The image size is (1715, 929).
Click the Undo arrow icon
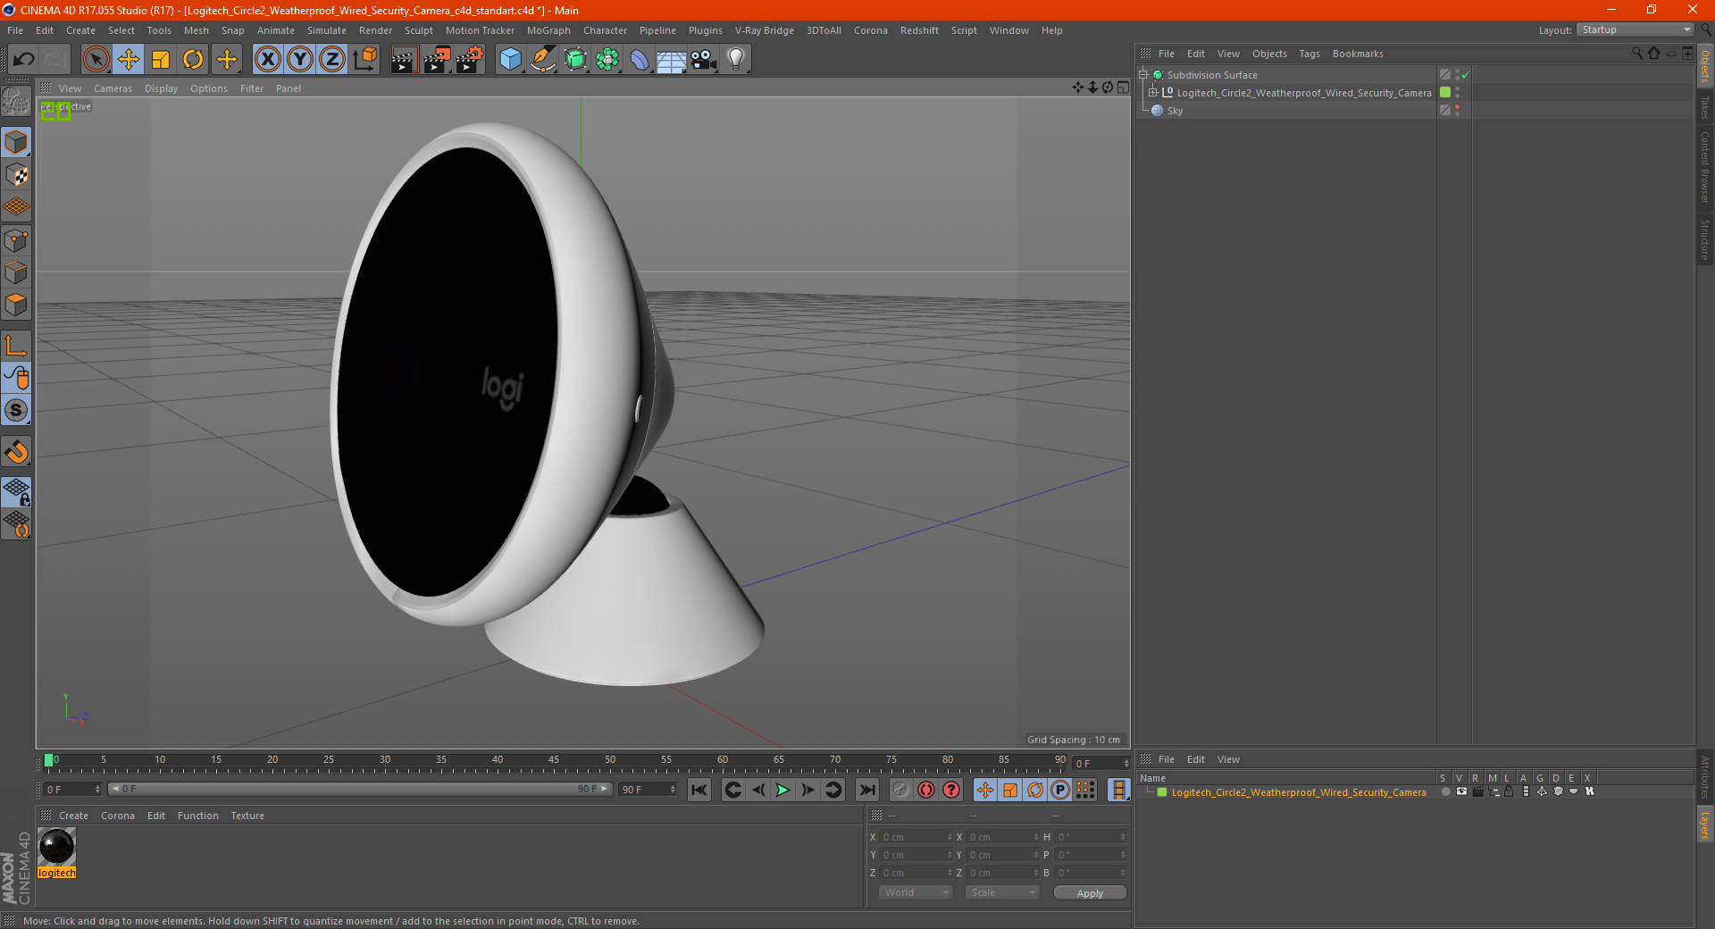click(x=24, y=60)
